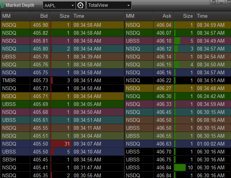The width and height of the screenshot is (231, 178).
Task: Click ask price 406.33
Action: click(x=164, y=104)
